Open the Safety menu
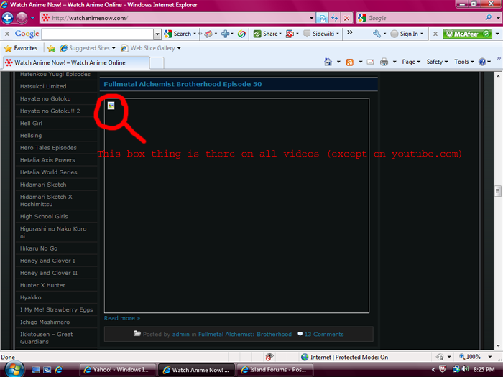This screenshot has height=377, width=503. [x=437, y=62]
